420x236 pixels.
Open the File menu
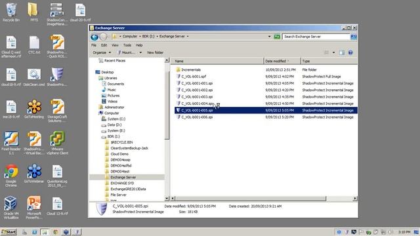pyautogui.click(x=94, y=45)
